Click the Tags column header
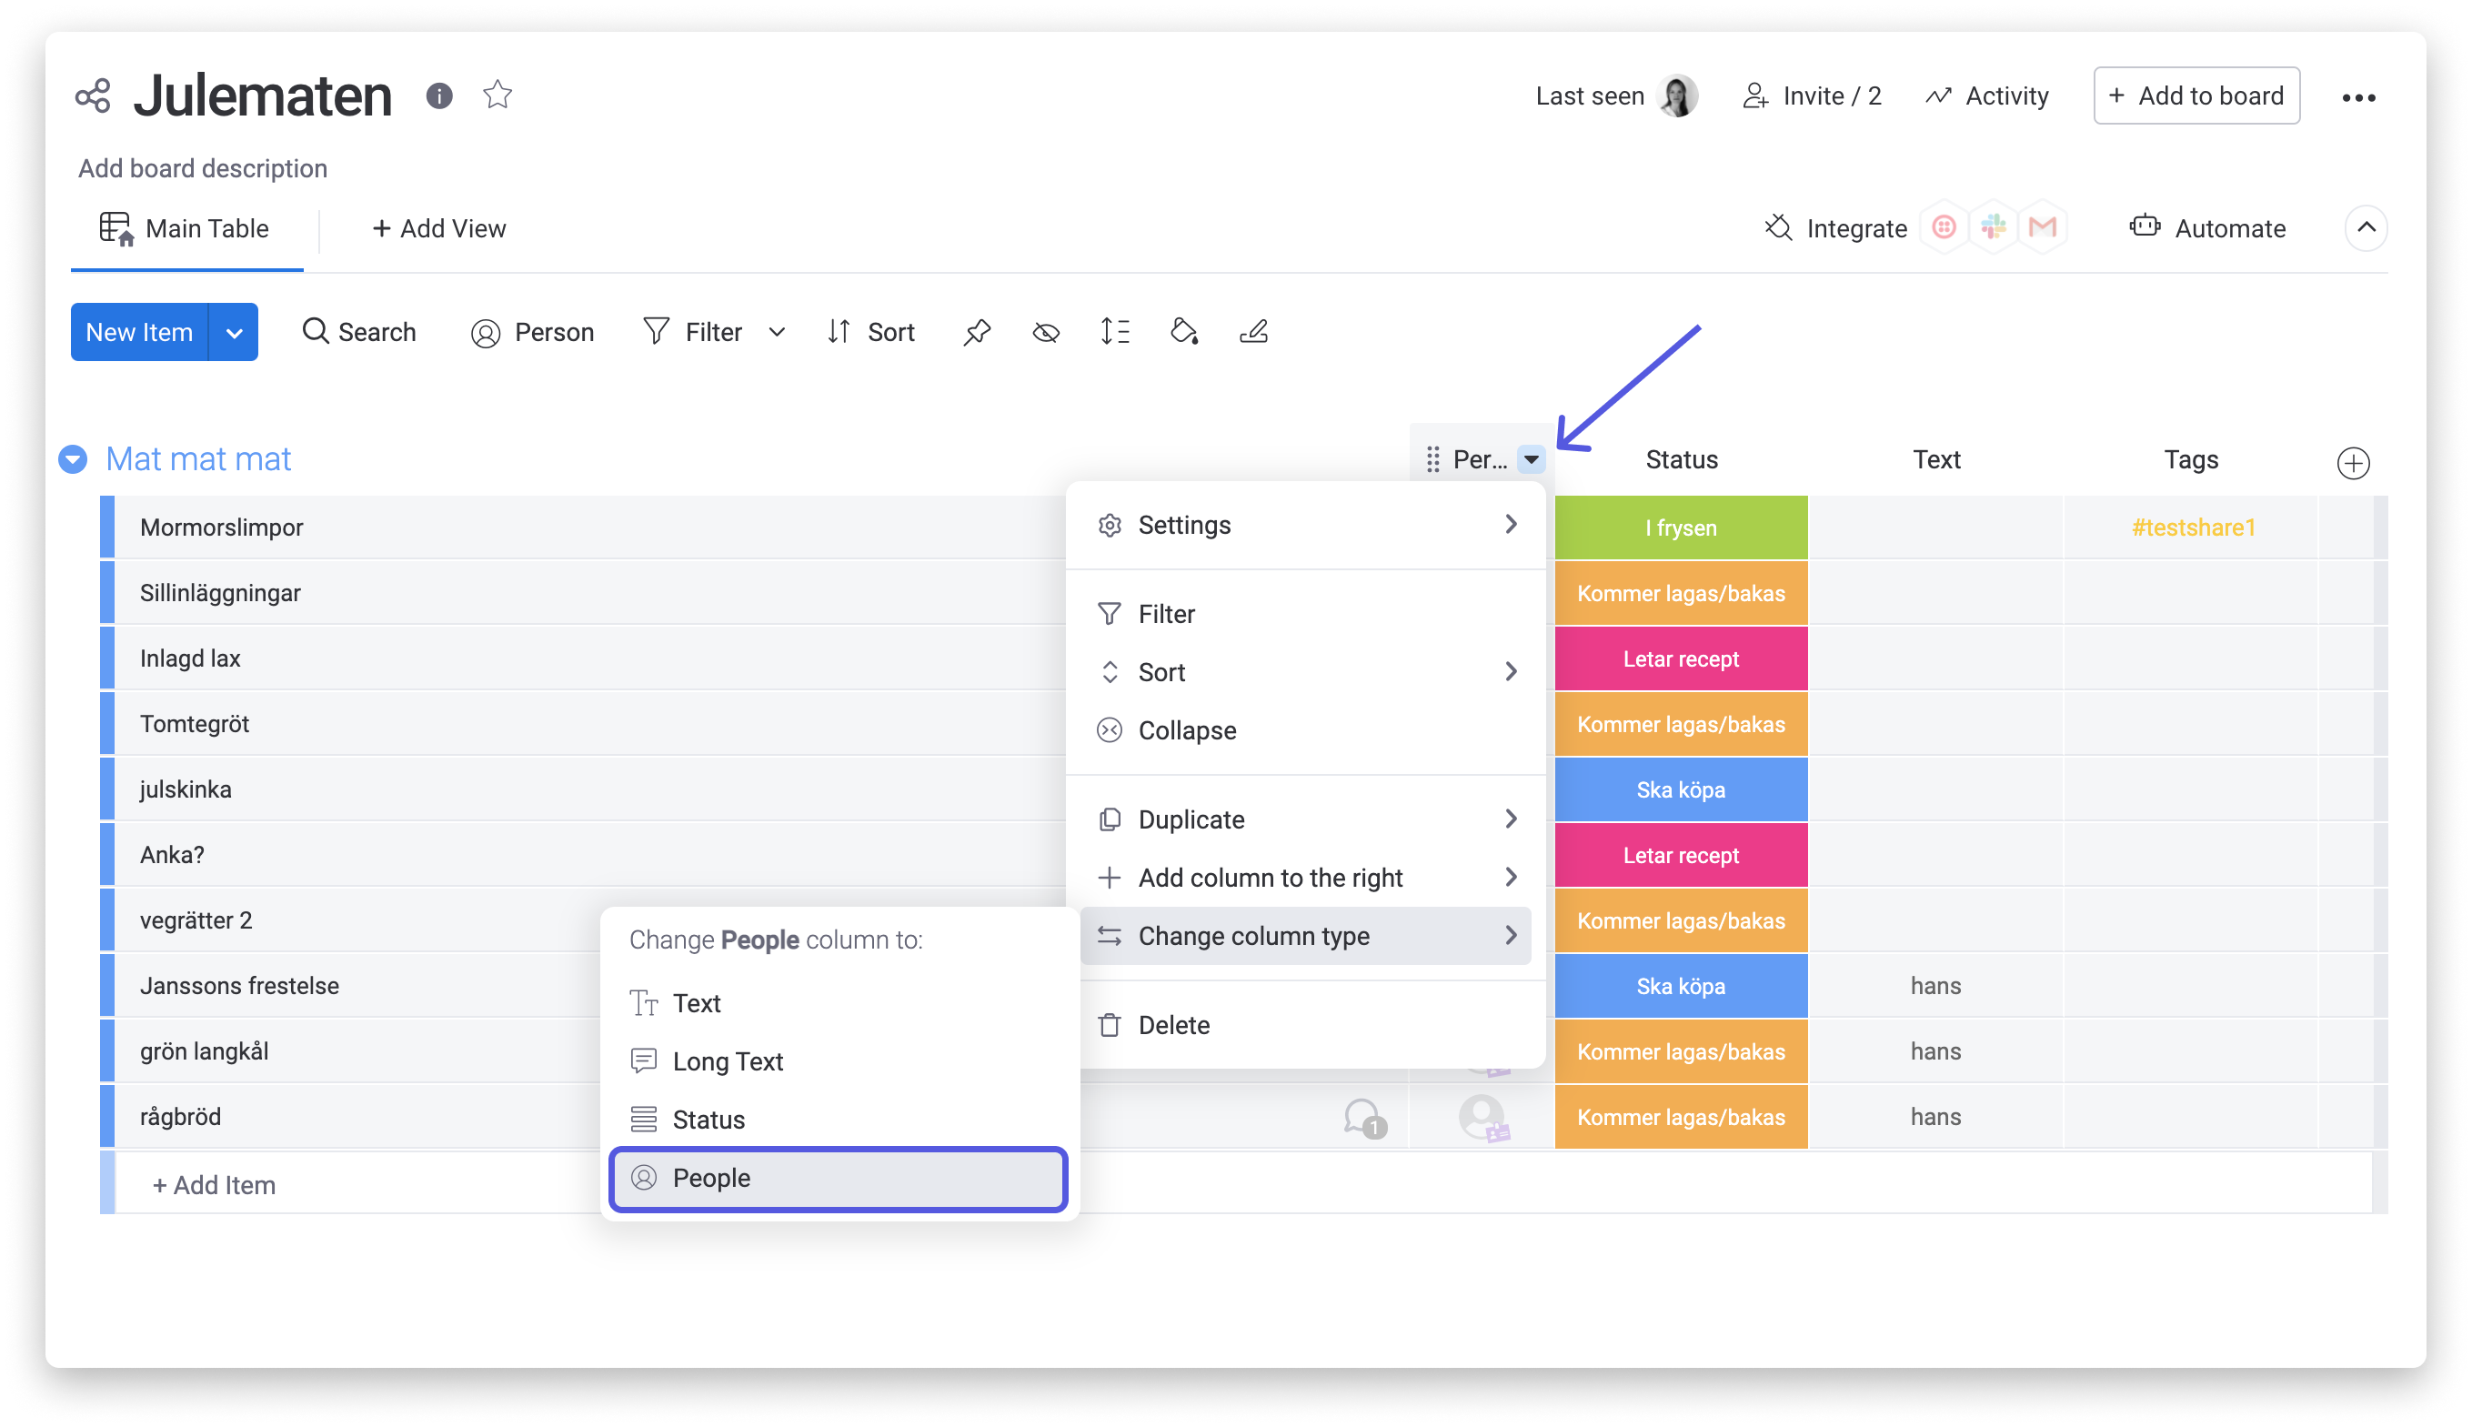Viewport: 2472px width, 1427px height. (2191, 459)
